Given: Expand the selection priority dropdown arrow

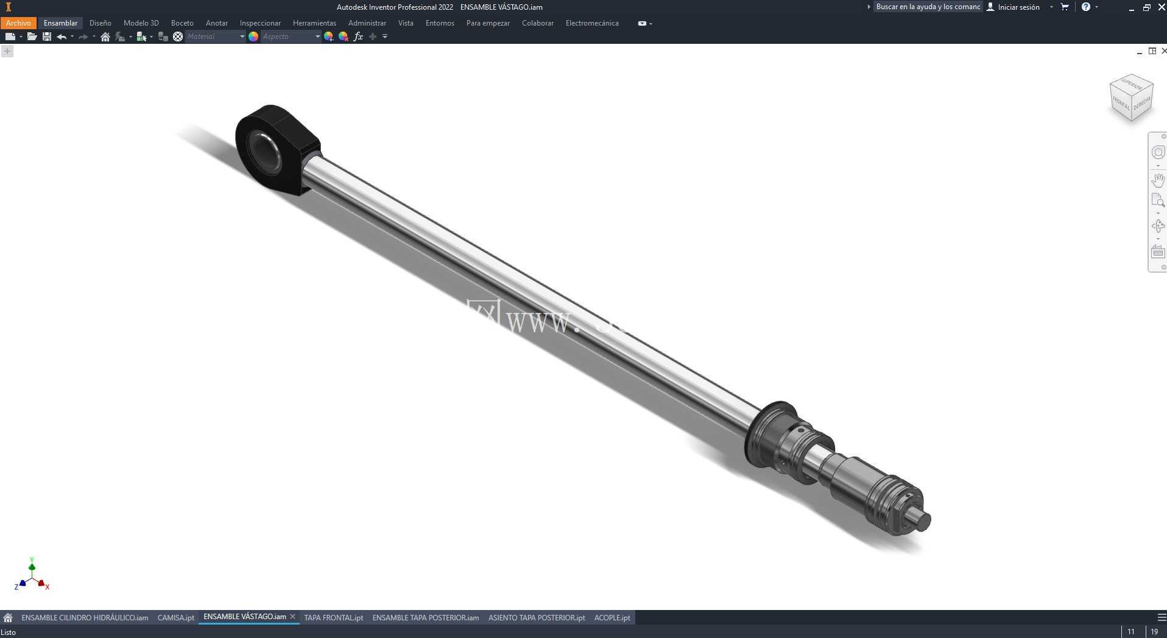Looking at the screenshot, I should [151, 37].
